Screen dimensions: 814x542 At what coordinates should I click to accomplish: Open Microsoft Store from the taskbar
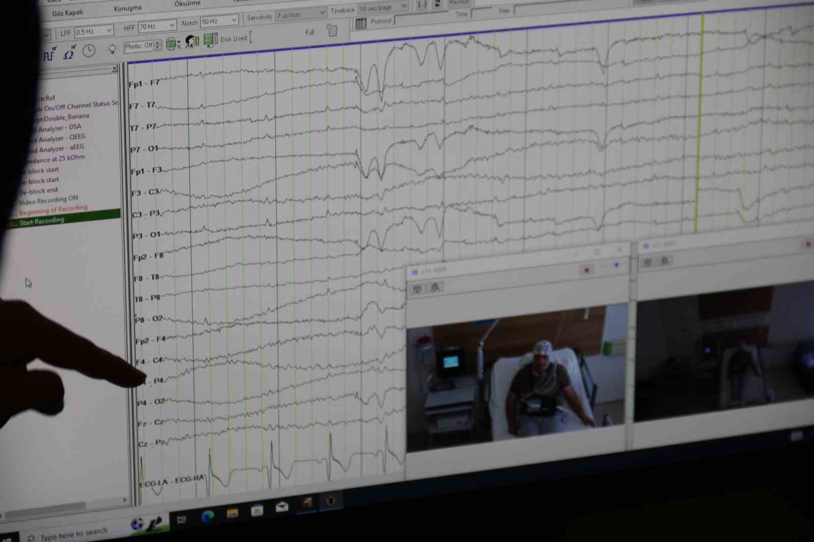[x=257, y=510]
